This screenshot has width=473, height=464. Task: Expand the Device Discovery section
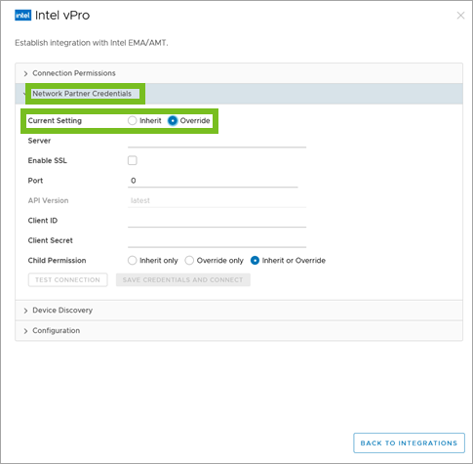[x=239, y=311]
